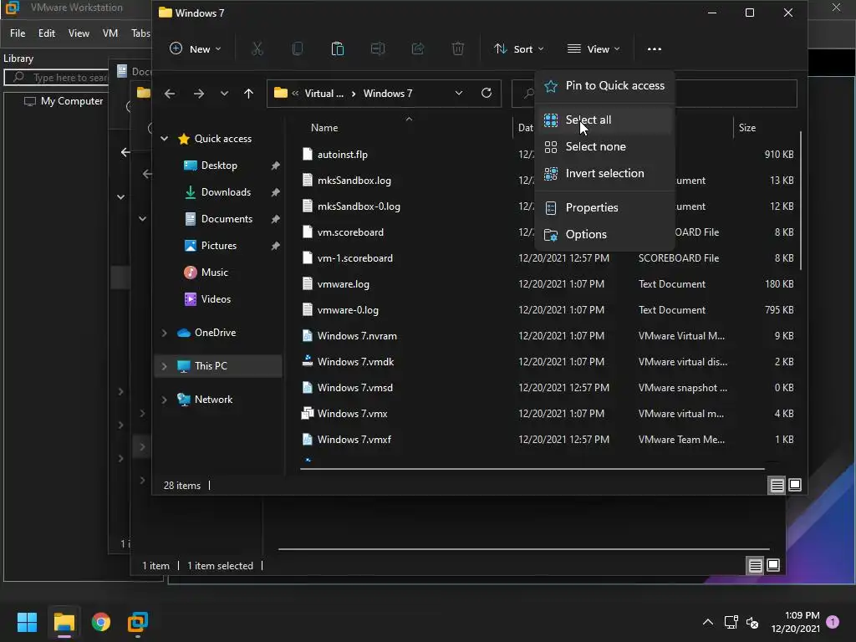The height and width of the screenshot is (642, 856).
Task: Expand the address bar history dropdown
Action: click(459, 94)
